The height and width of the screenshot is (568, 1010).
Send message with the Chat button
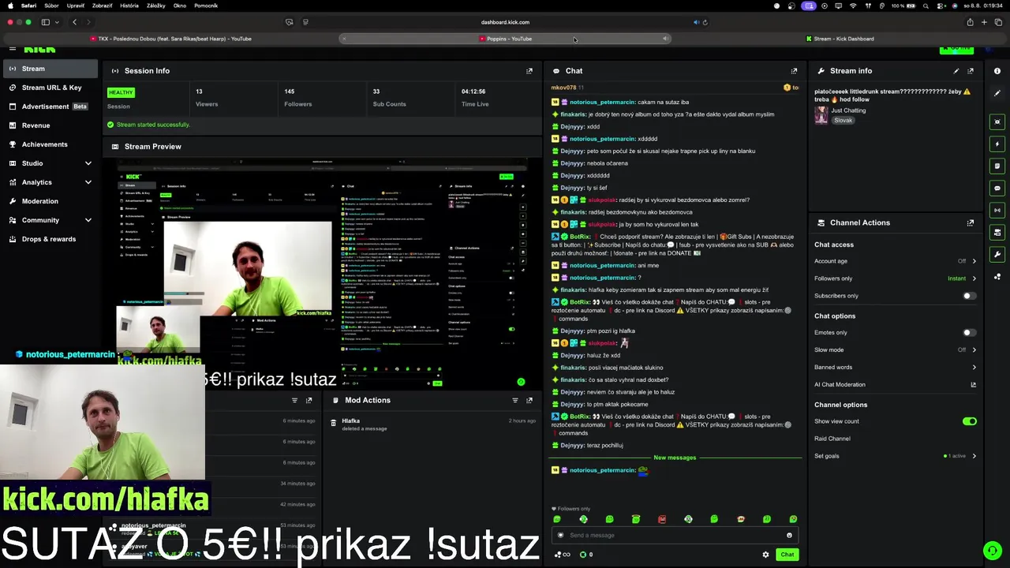[x=787, y=555]
